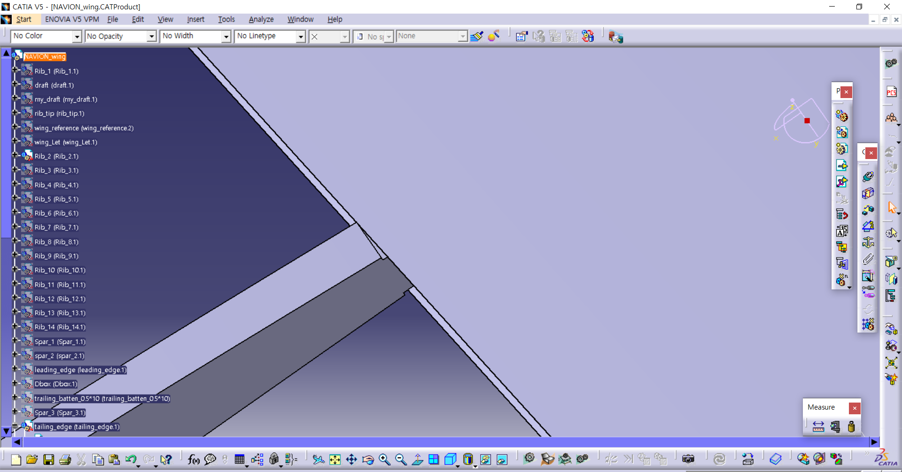Select the Anchor constraint tool
This screenshot has height=472, width=902.
click(868, 243)
